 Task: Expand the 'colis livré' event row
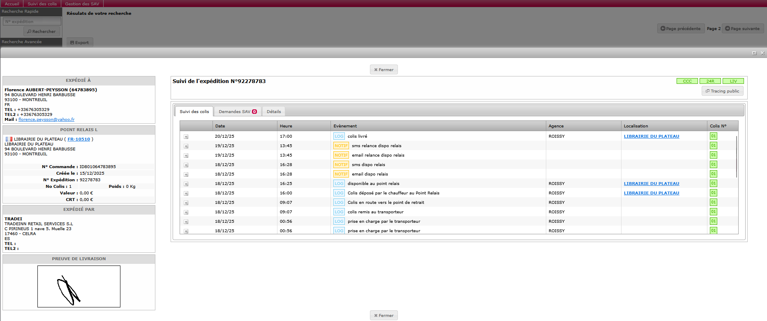186,137
